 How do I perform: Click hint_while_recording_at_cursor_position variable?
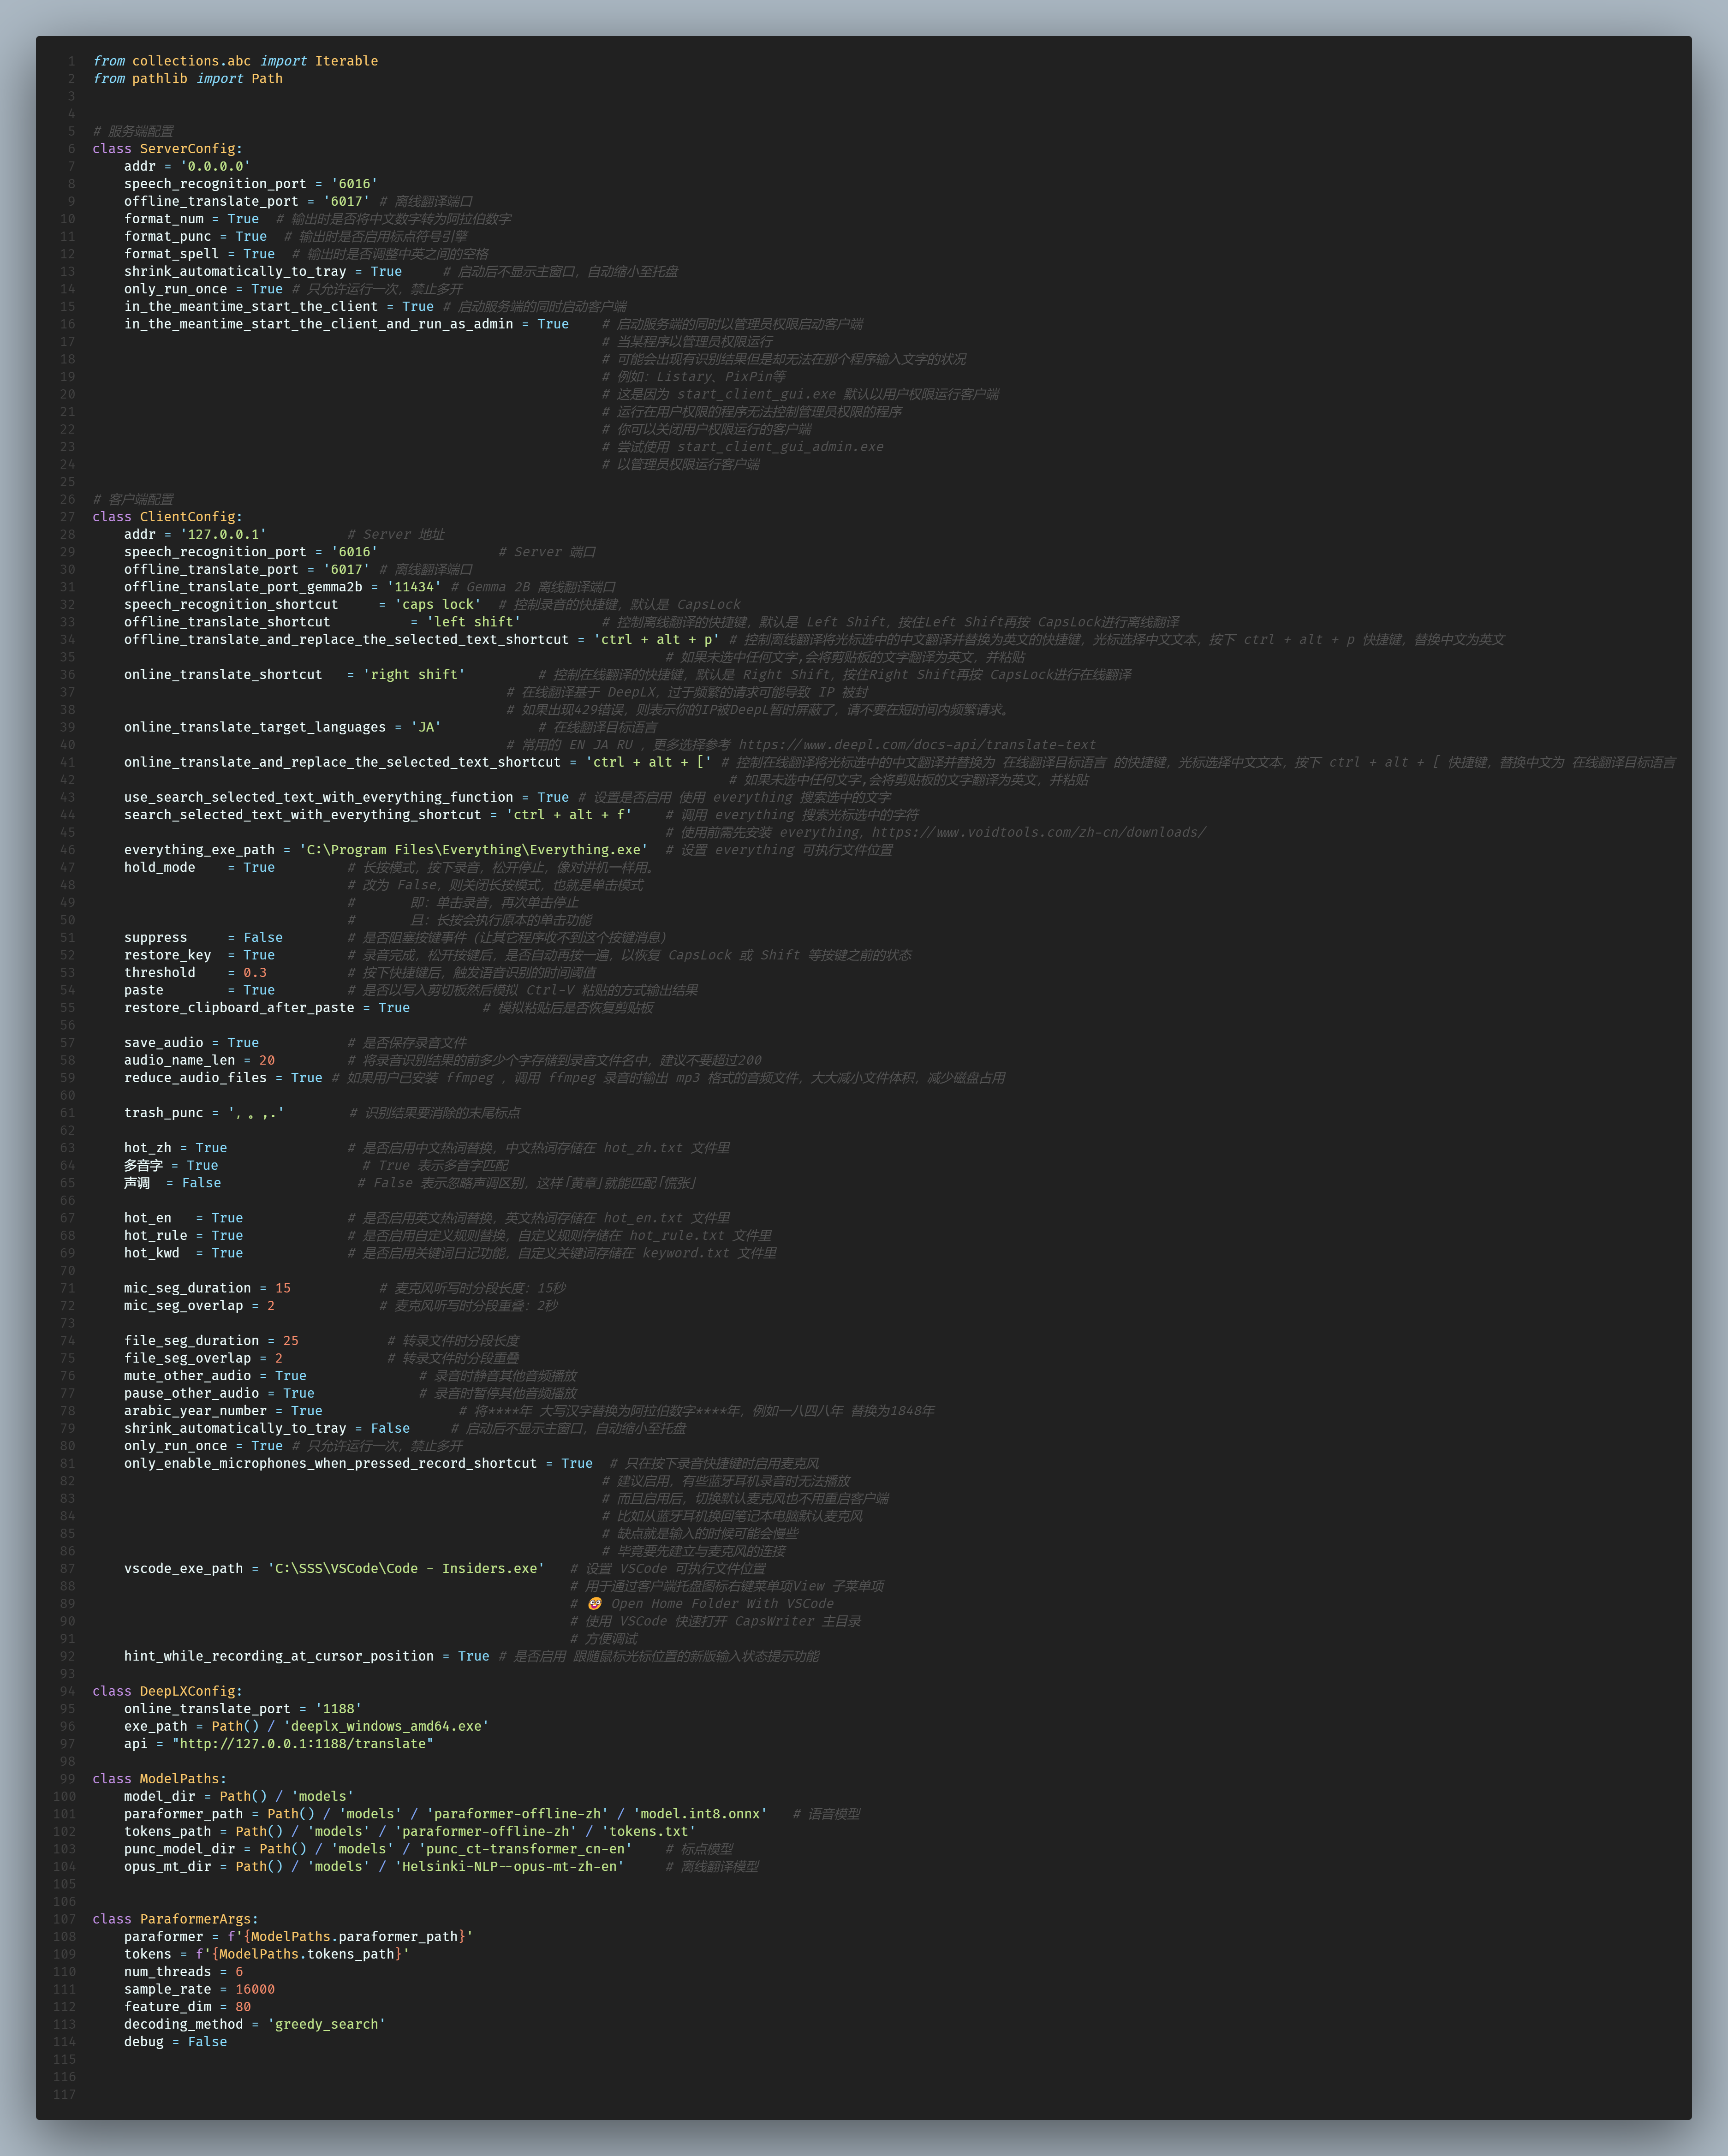pyautogui.click(x=279, y=1656)
